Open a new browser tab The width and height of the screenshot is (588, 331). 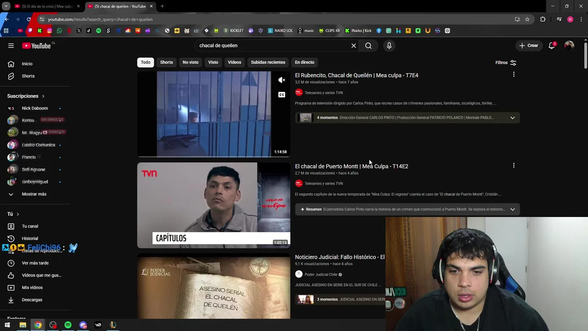(162, 6)
